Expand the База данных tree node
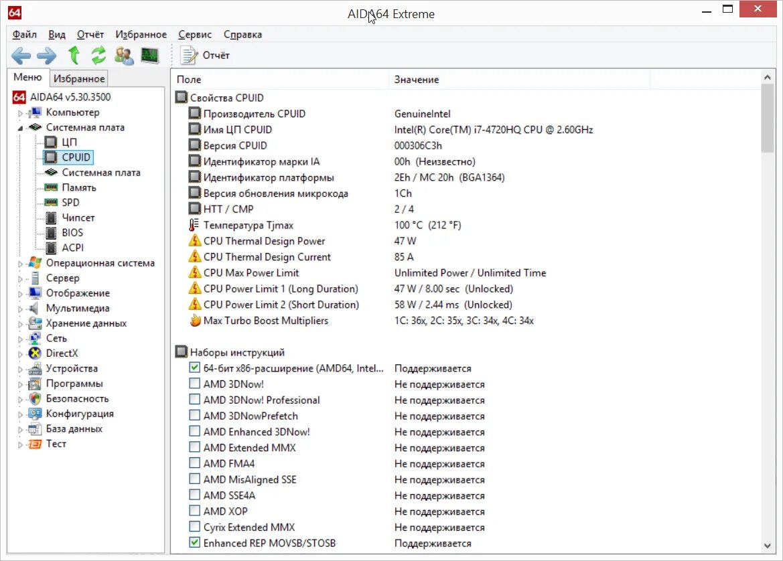Screen dimensions: 783x561 pyautogui.click(x=21, y=429)
